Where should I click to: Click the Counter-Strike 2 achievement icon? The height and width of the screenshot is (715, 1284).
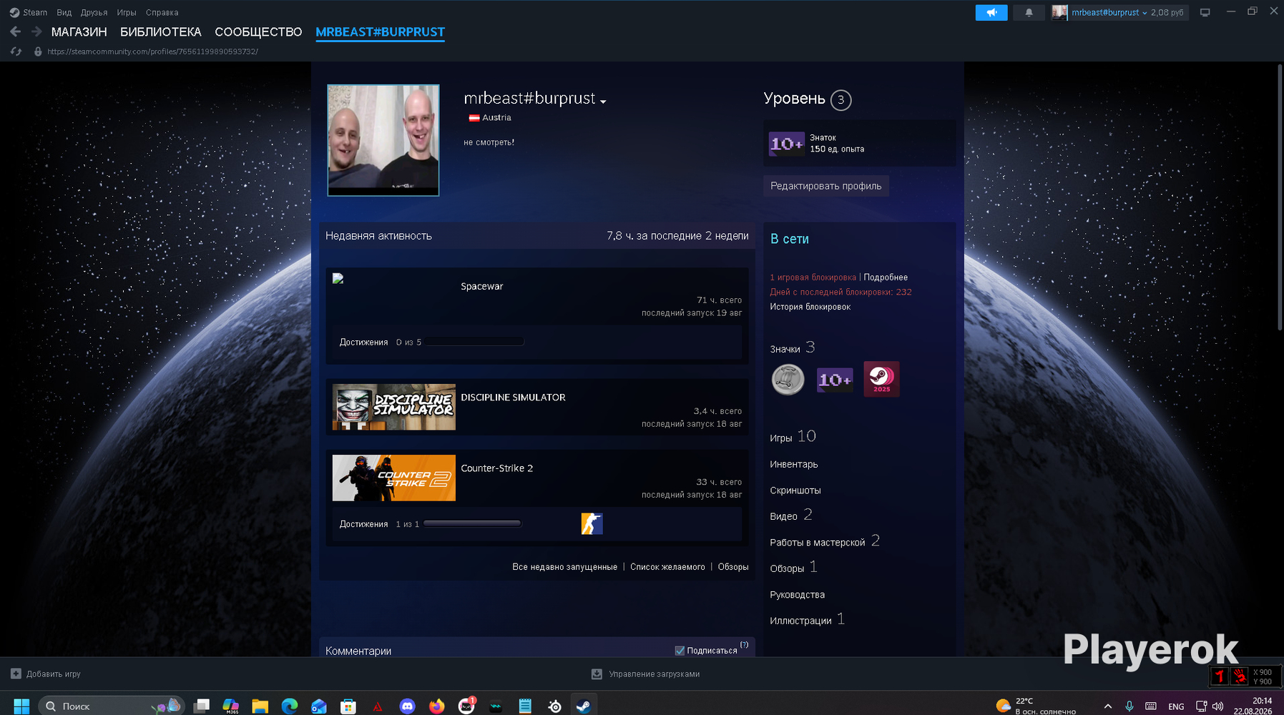pos(592,524)
